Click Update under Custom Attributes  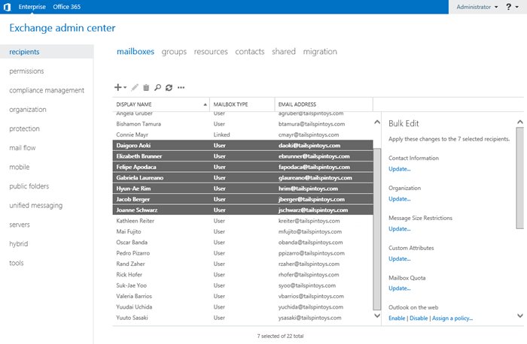[399, 258]
